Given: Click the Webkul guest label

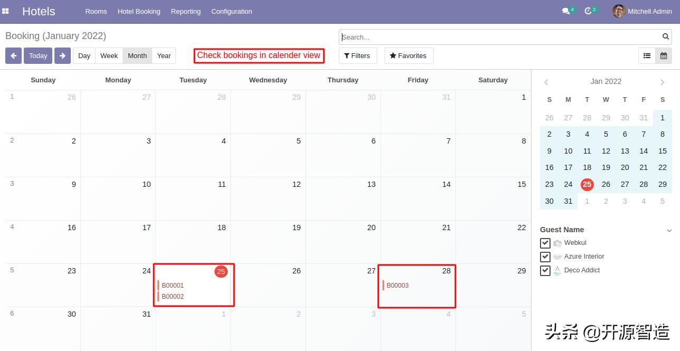Looking at the screenshot, I should click(x=575, y=243).
